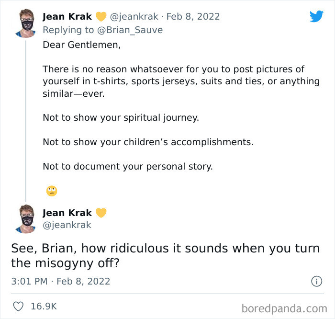Open @jeankrak handle in the top tweet header
Viewport: 335px width, 319px height.
pyautogui.click(x=134, y=17)
